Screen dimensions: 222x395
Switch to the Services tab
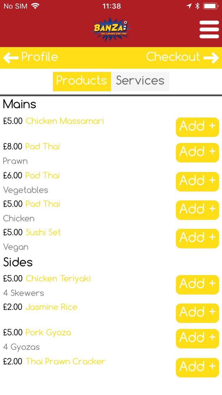coord(140,81)
